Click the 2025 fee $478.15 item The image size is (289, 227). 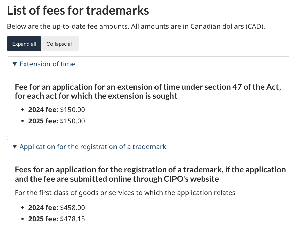coord(57,219)
